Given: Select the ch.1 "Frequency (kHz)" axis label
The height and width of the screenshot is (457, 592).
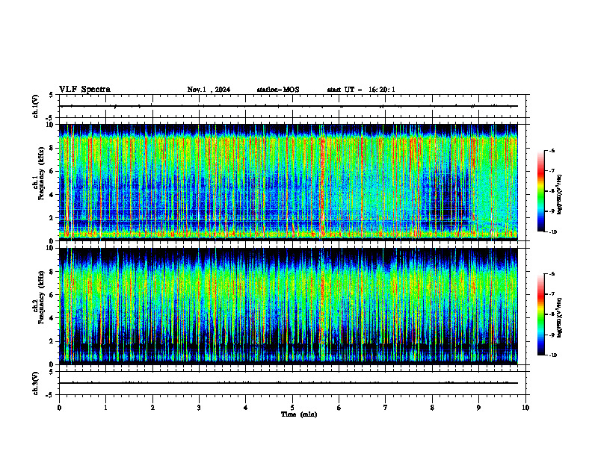Looking at the screenshot, I should pos(41,174).
